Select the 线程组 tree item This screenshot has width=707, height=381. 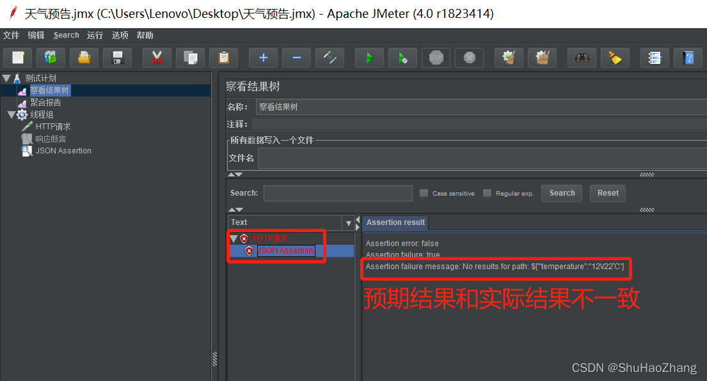point(42,115)
